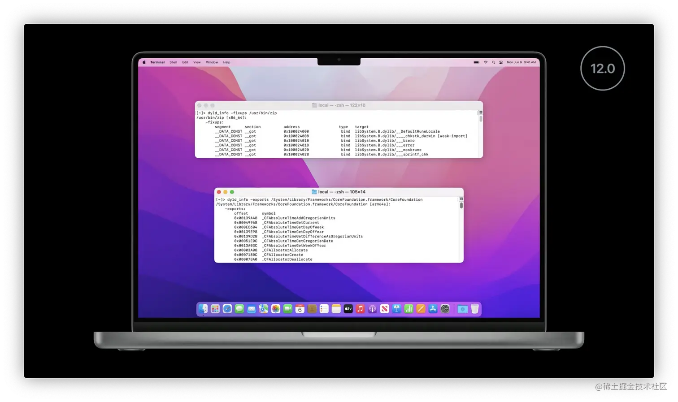Open Spotlight search in the menu bar

(493, 62)
